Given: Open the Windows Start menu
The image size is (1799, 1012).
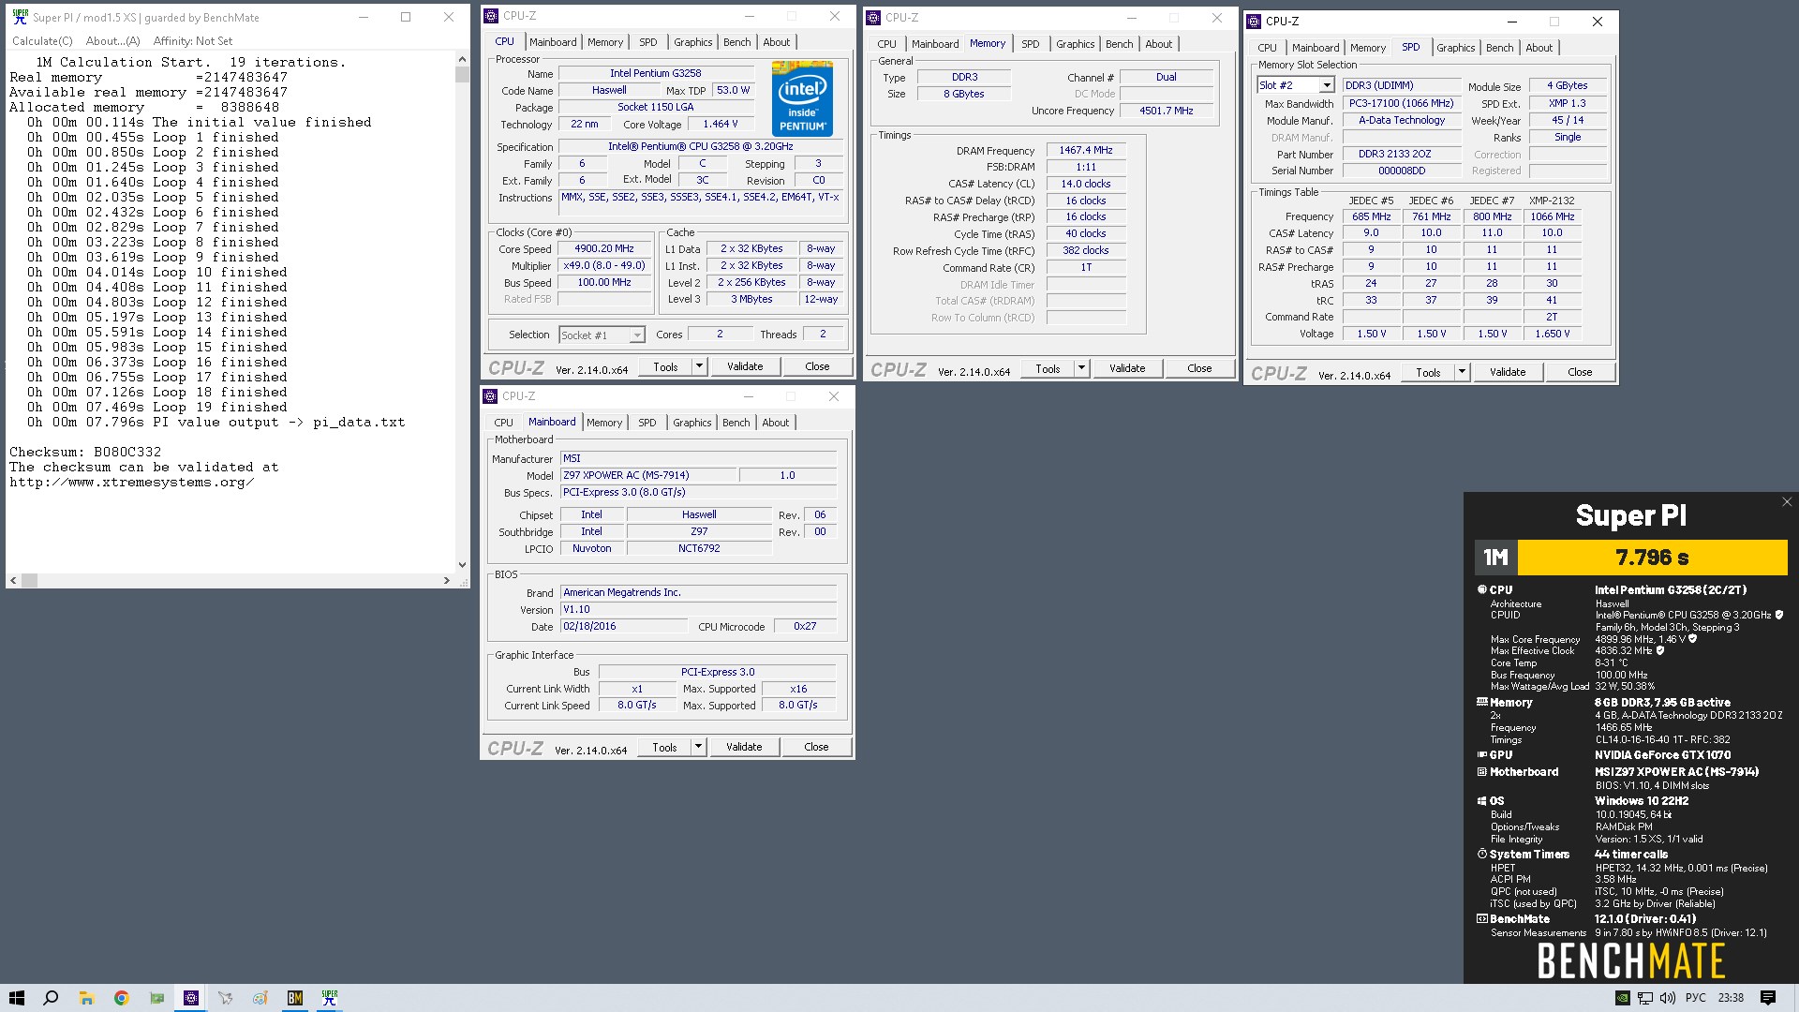Looking at the screenshot, I should point(16,998).
